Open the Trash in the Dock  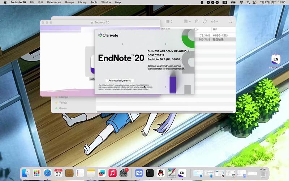pos(263,173)
